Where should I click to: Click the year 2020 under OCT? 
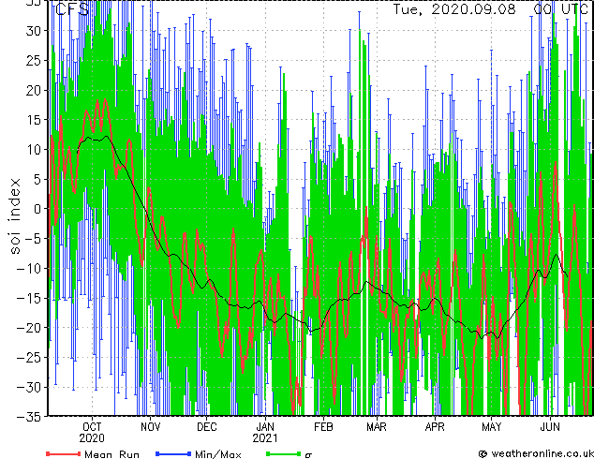click(x=92, y=438)
